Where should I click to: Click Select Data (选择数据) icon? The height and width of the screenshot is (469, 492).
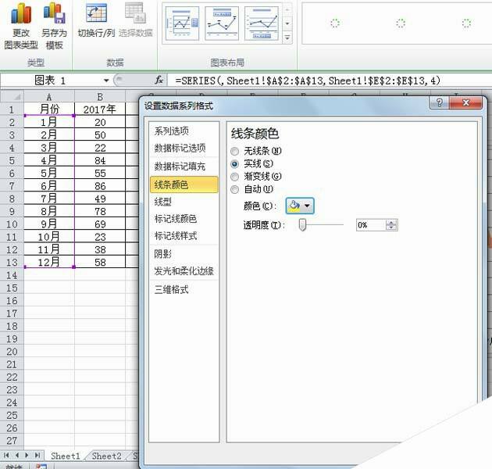[136, 21]
